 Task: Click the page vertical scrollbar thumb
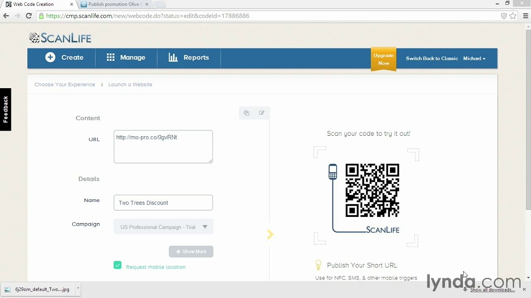528,120
